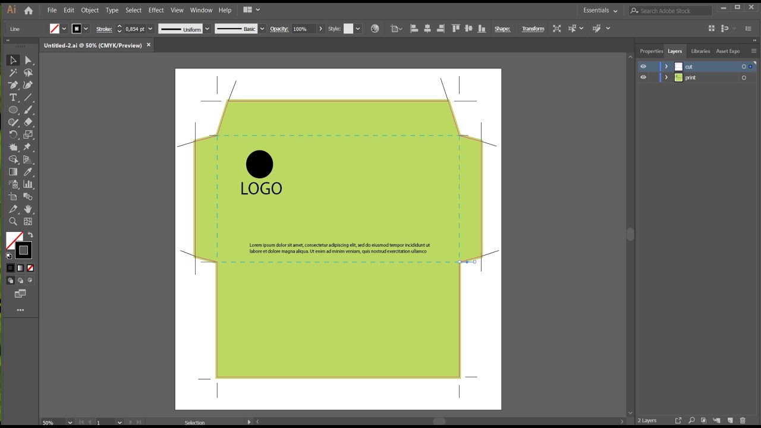Click Make/Release Clipping Mask icon
Screen dimensions: 761x428
coord(704,420)
